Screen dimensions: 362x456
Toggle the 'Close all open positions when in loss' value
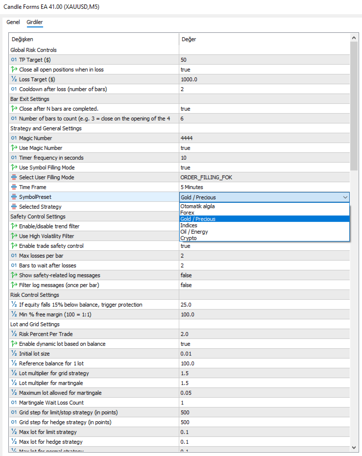click(x=265, y=70)
